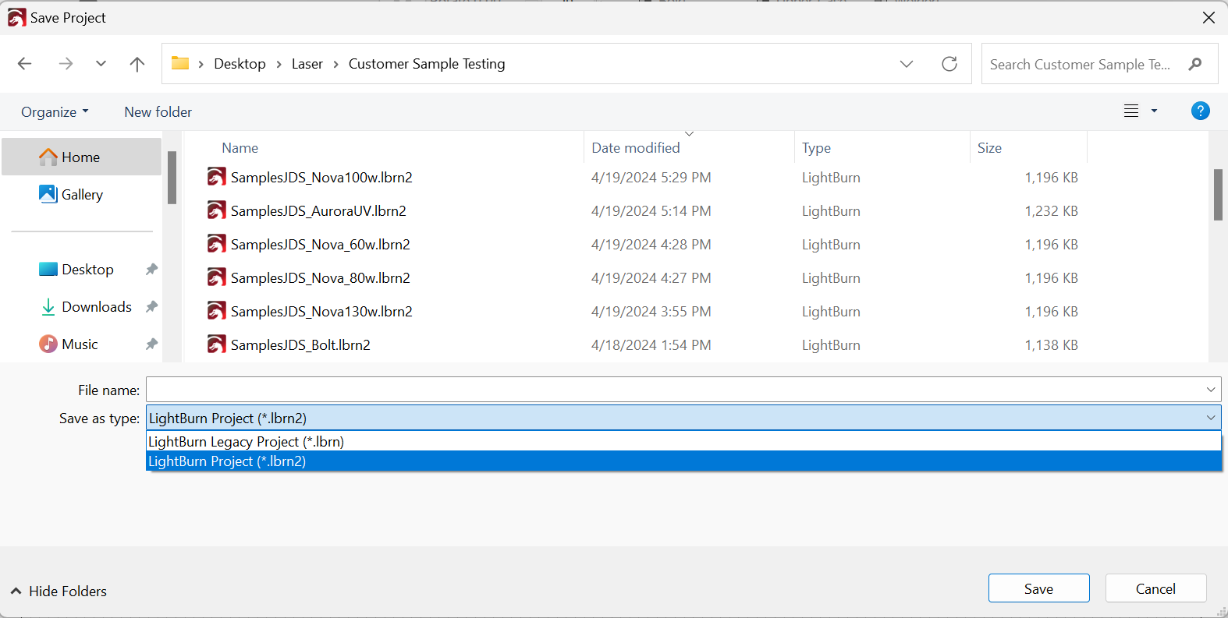Expand the address bar history dropdown
1228x618 pixels.
pos(907,64)
